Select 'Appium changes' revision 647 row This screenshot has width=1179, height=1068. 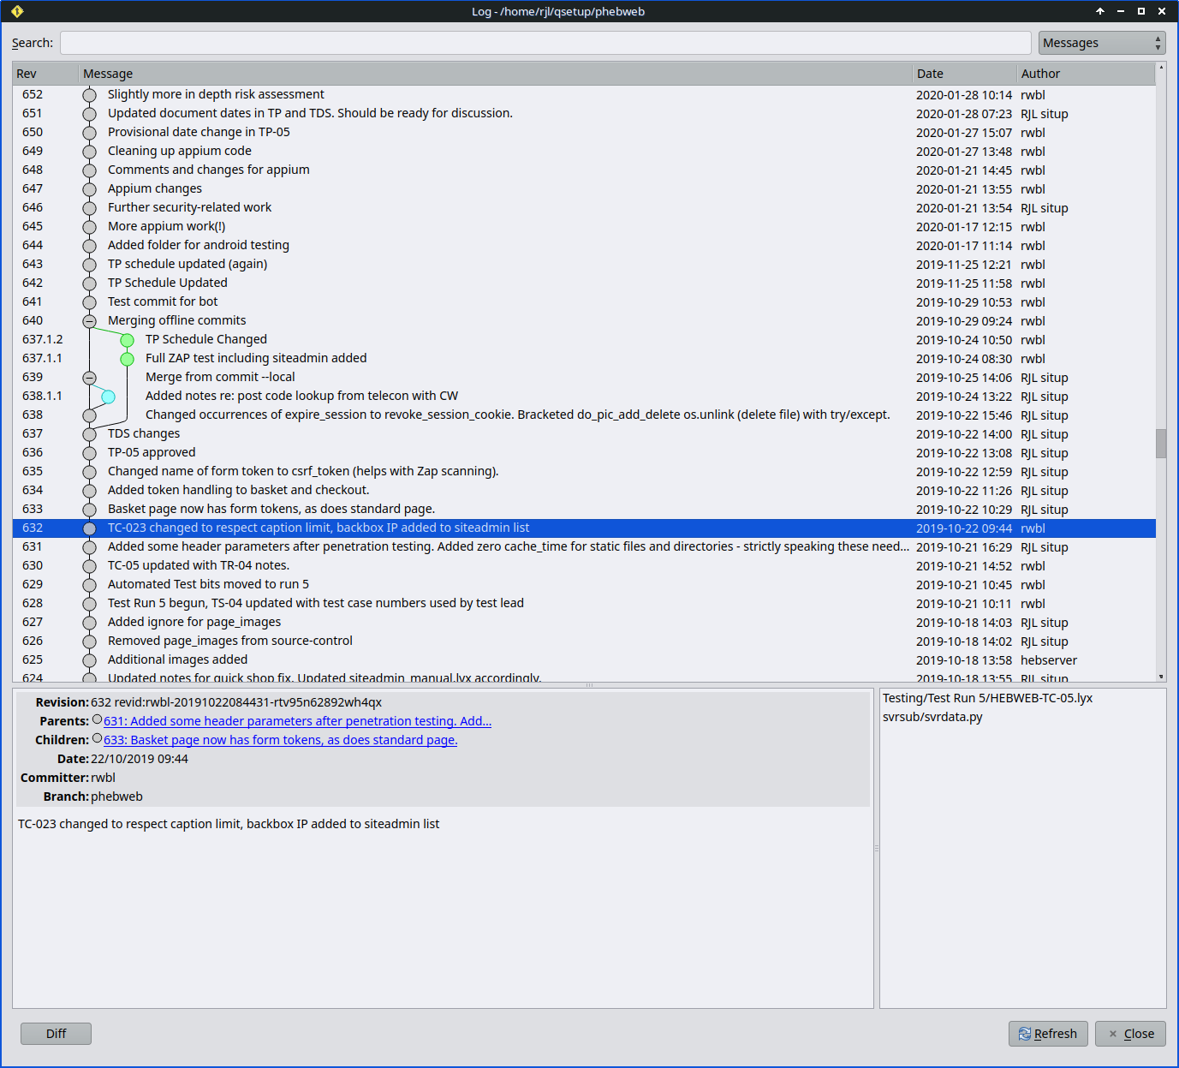(584, 188)
